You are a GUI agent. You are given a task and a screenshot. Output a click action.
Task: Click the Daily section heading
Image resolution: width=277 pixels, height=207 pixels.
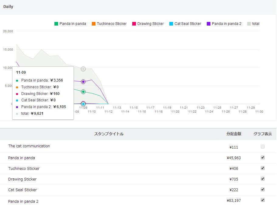pos(8,6)
